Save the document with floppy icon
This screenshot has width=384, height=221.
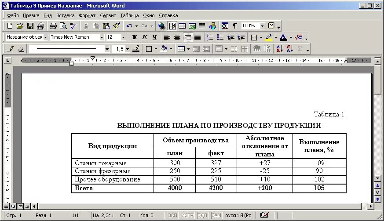coord(30,25)
